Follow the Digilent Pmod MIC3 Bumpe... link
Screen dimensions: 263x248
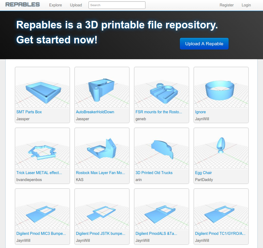pos(41,234)
